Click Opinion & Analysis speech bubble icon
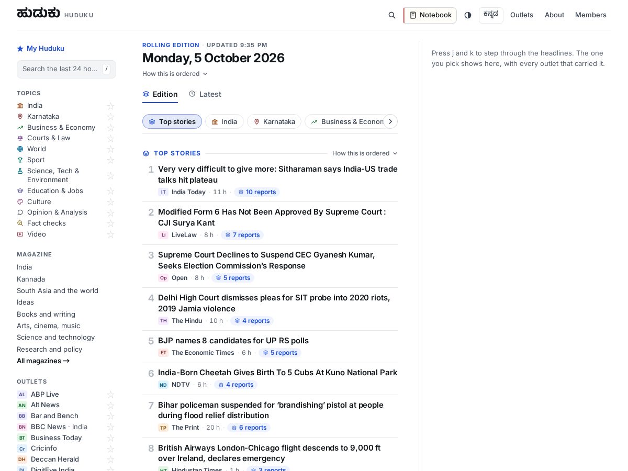 (20, 212)
